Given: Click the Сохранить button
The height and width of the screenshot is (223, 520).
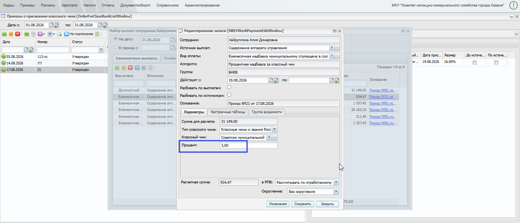Looking at the screenshot, I should pyautogui.click(x=303, y=204).
